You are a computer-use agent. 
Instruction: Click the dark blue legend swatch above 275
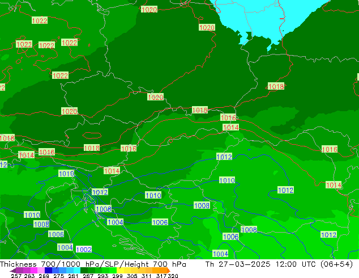(48, 270)
